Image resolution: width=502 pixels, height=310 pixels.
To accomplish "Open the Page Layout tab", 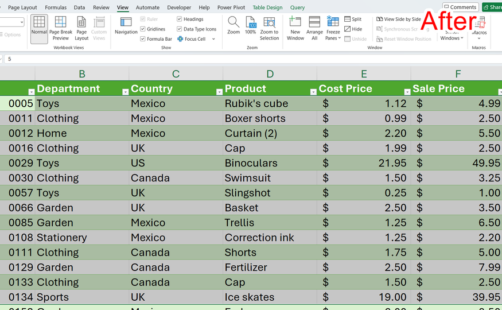I will (x=22, y=7).
